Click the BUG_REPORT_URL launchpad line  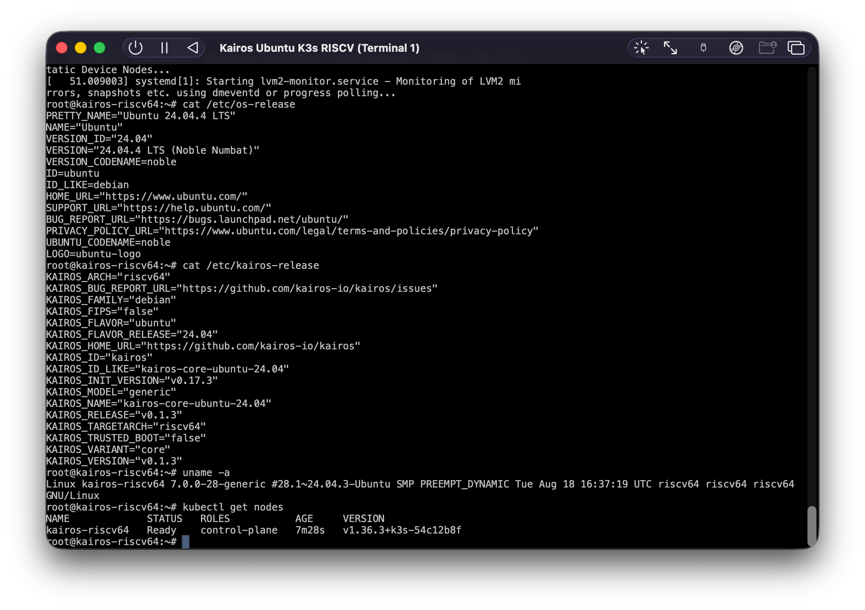click(x=197, y=220)
